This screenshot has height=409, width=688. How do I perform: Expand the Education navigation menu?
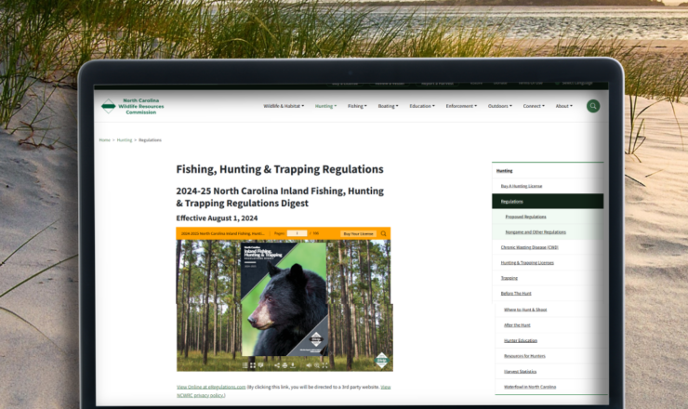click(x=422, y=106)
